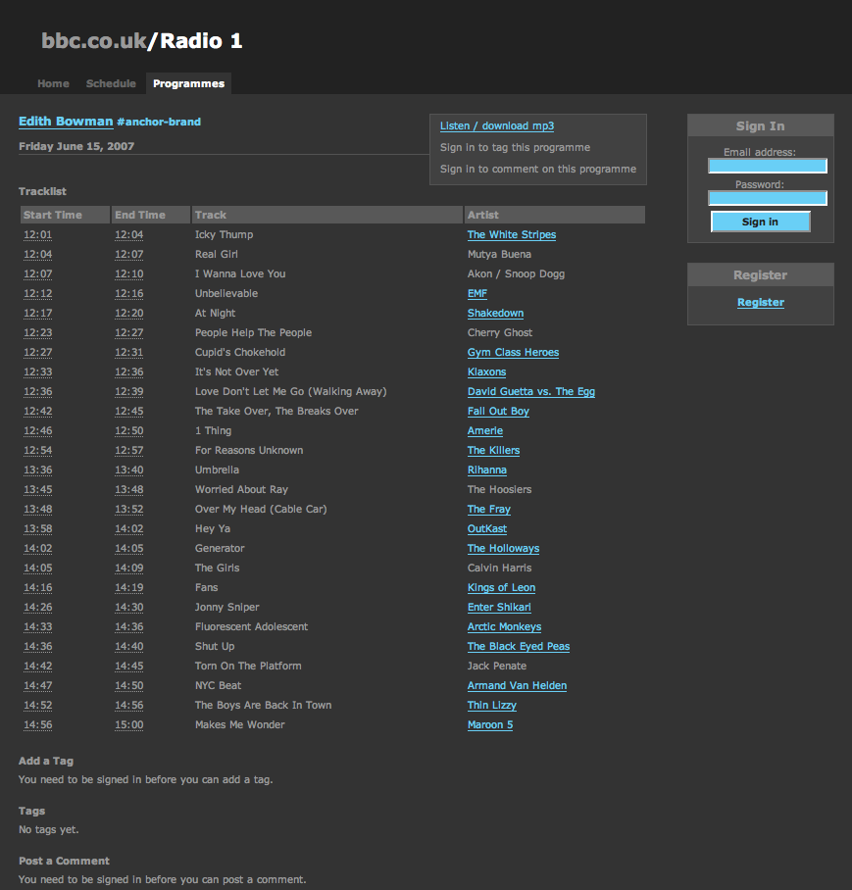Open the Edith Bowman programme link

pyautogui.click(x=66, y=122)
